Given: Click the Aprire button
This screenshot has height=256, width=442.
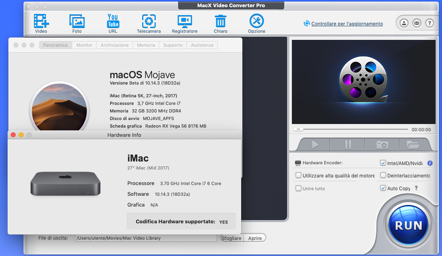Looking at the screenshot, I should click(255, 238).
